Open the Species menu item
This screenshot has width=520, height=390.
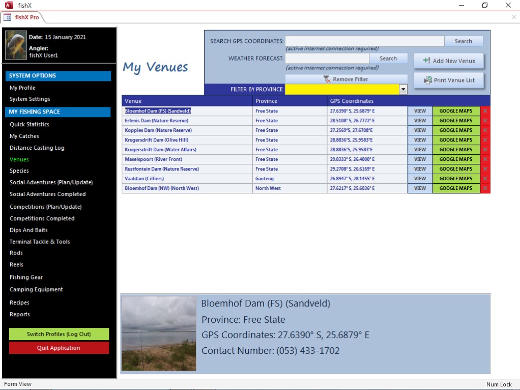(x=19, y=171)
